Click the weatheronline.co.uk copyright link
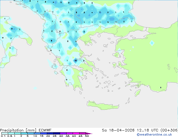Screen dimensions: 178x137 [154, 134]
